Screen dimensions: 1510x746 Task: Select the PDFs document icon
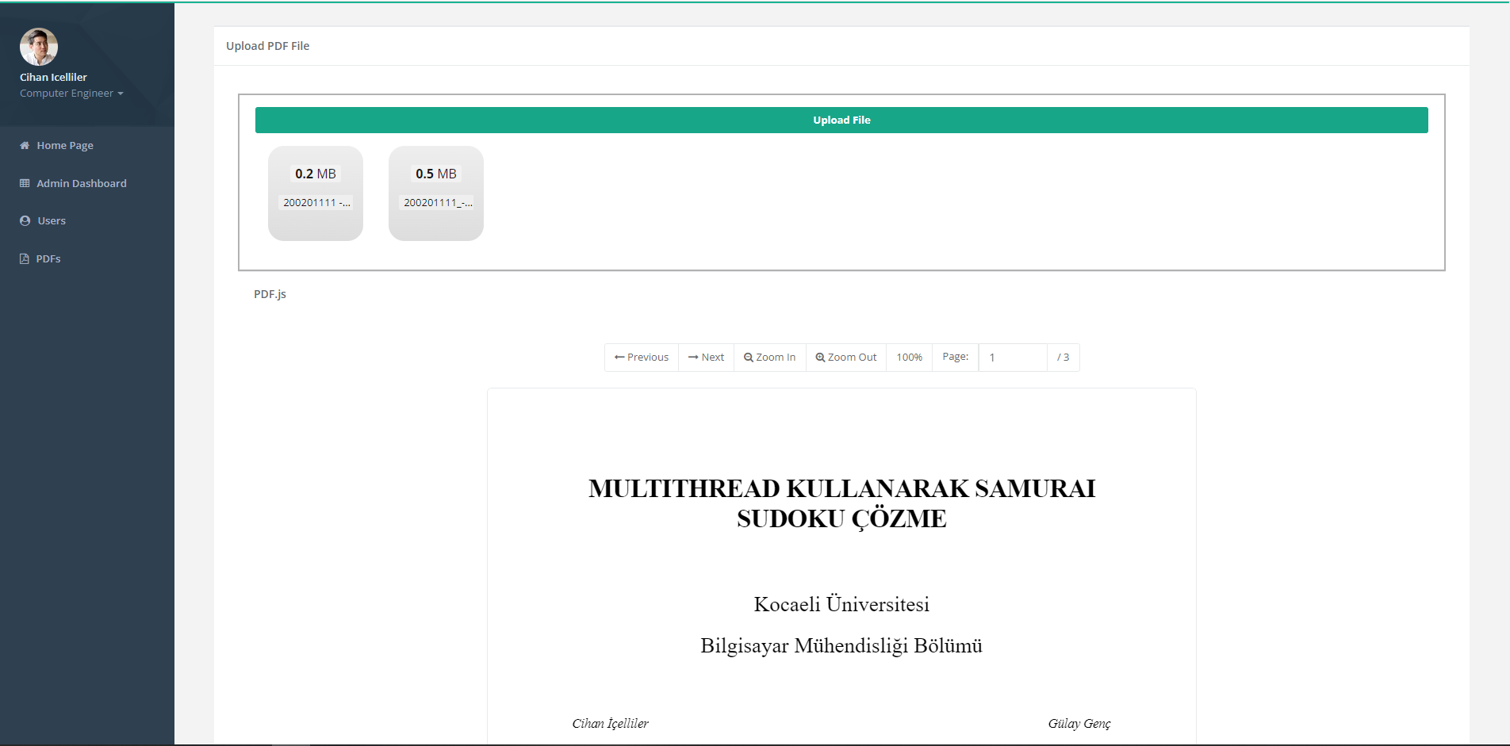25,258
